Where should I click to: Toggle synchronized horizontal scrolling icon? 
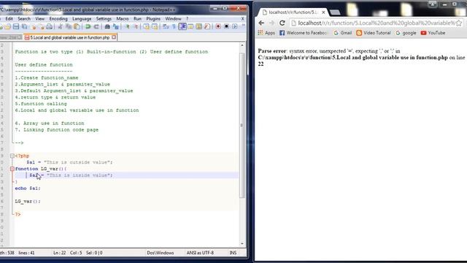point(155,27)
